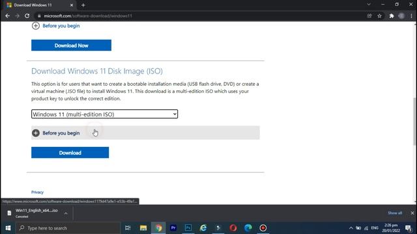Image resolution: width=417 pixels, height=234 pixels.
Task: Open the Privacy link
Action: tap(37, 192)
